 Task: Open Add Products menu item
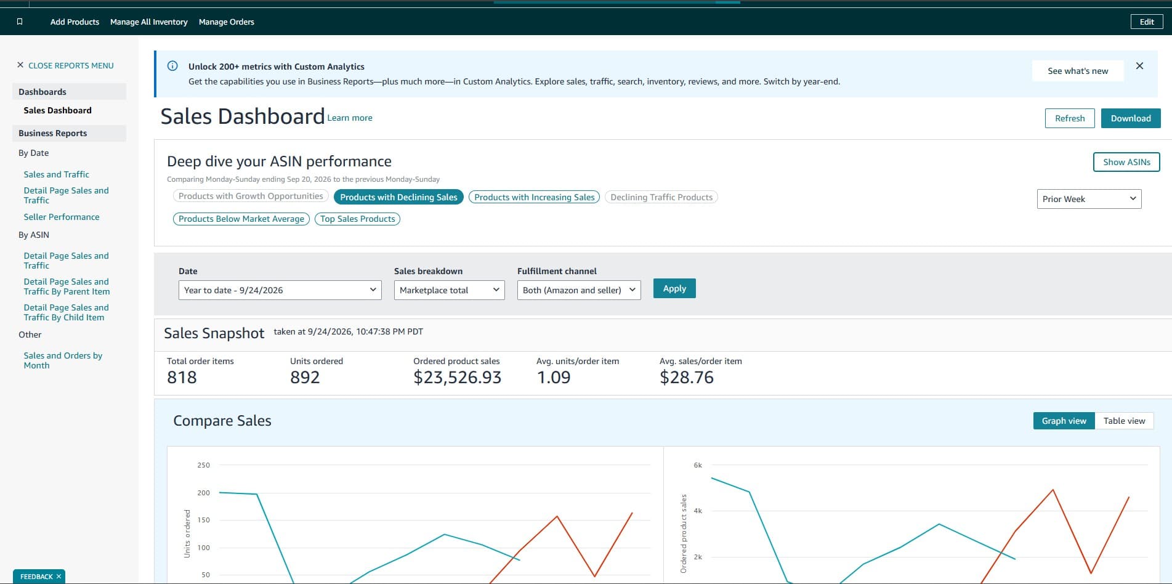tap(75, 22)
